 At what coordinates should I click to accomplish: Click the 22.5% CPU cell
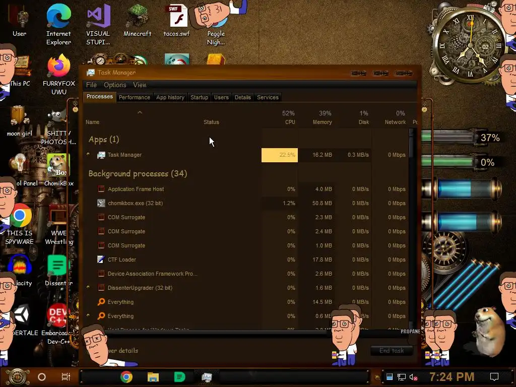pyautogui.click(x=280, y=155)
